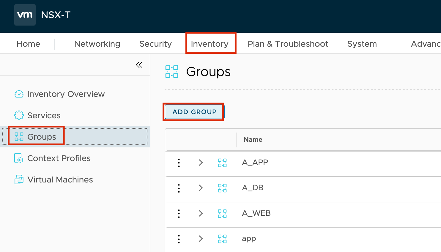Click the VMware vm logo
Screen dimensions: 441x252
pyautogui.click(x=25, y=15)
